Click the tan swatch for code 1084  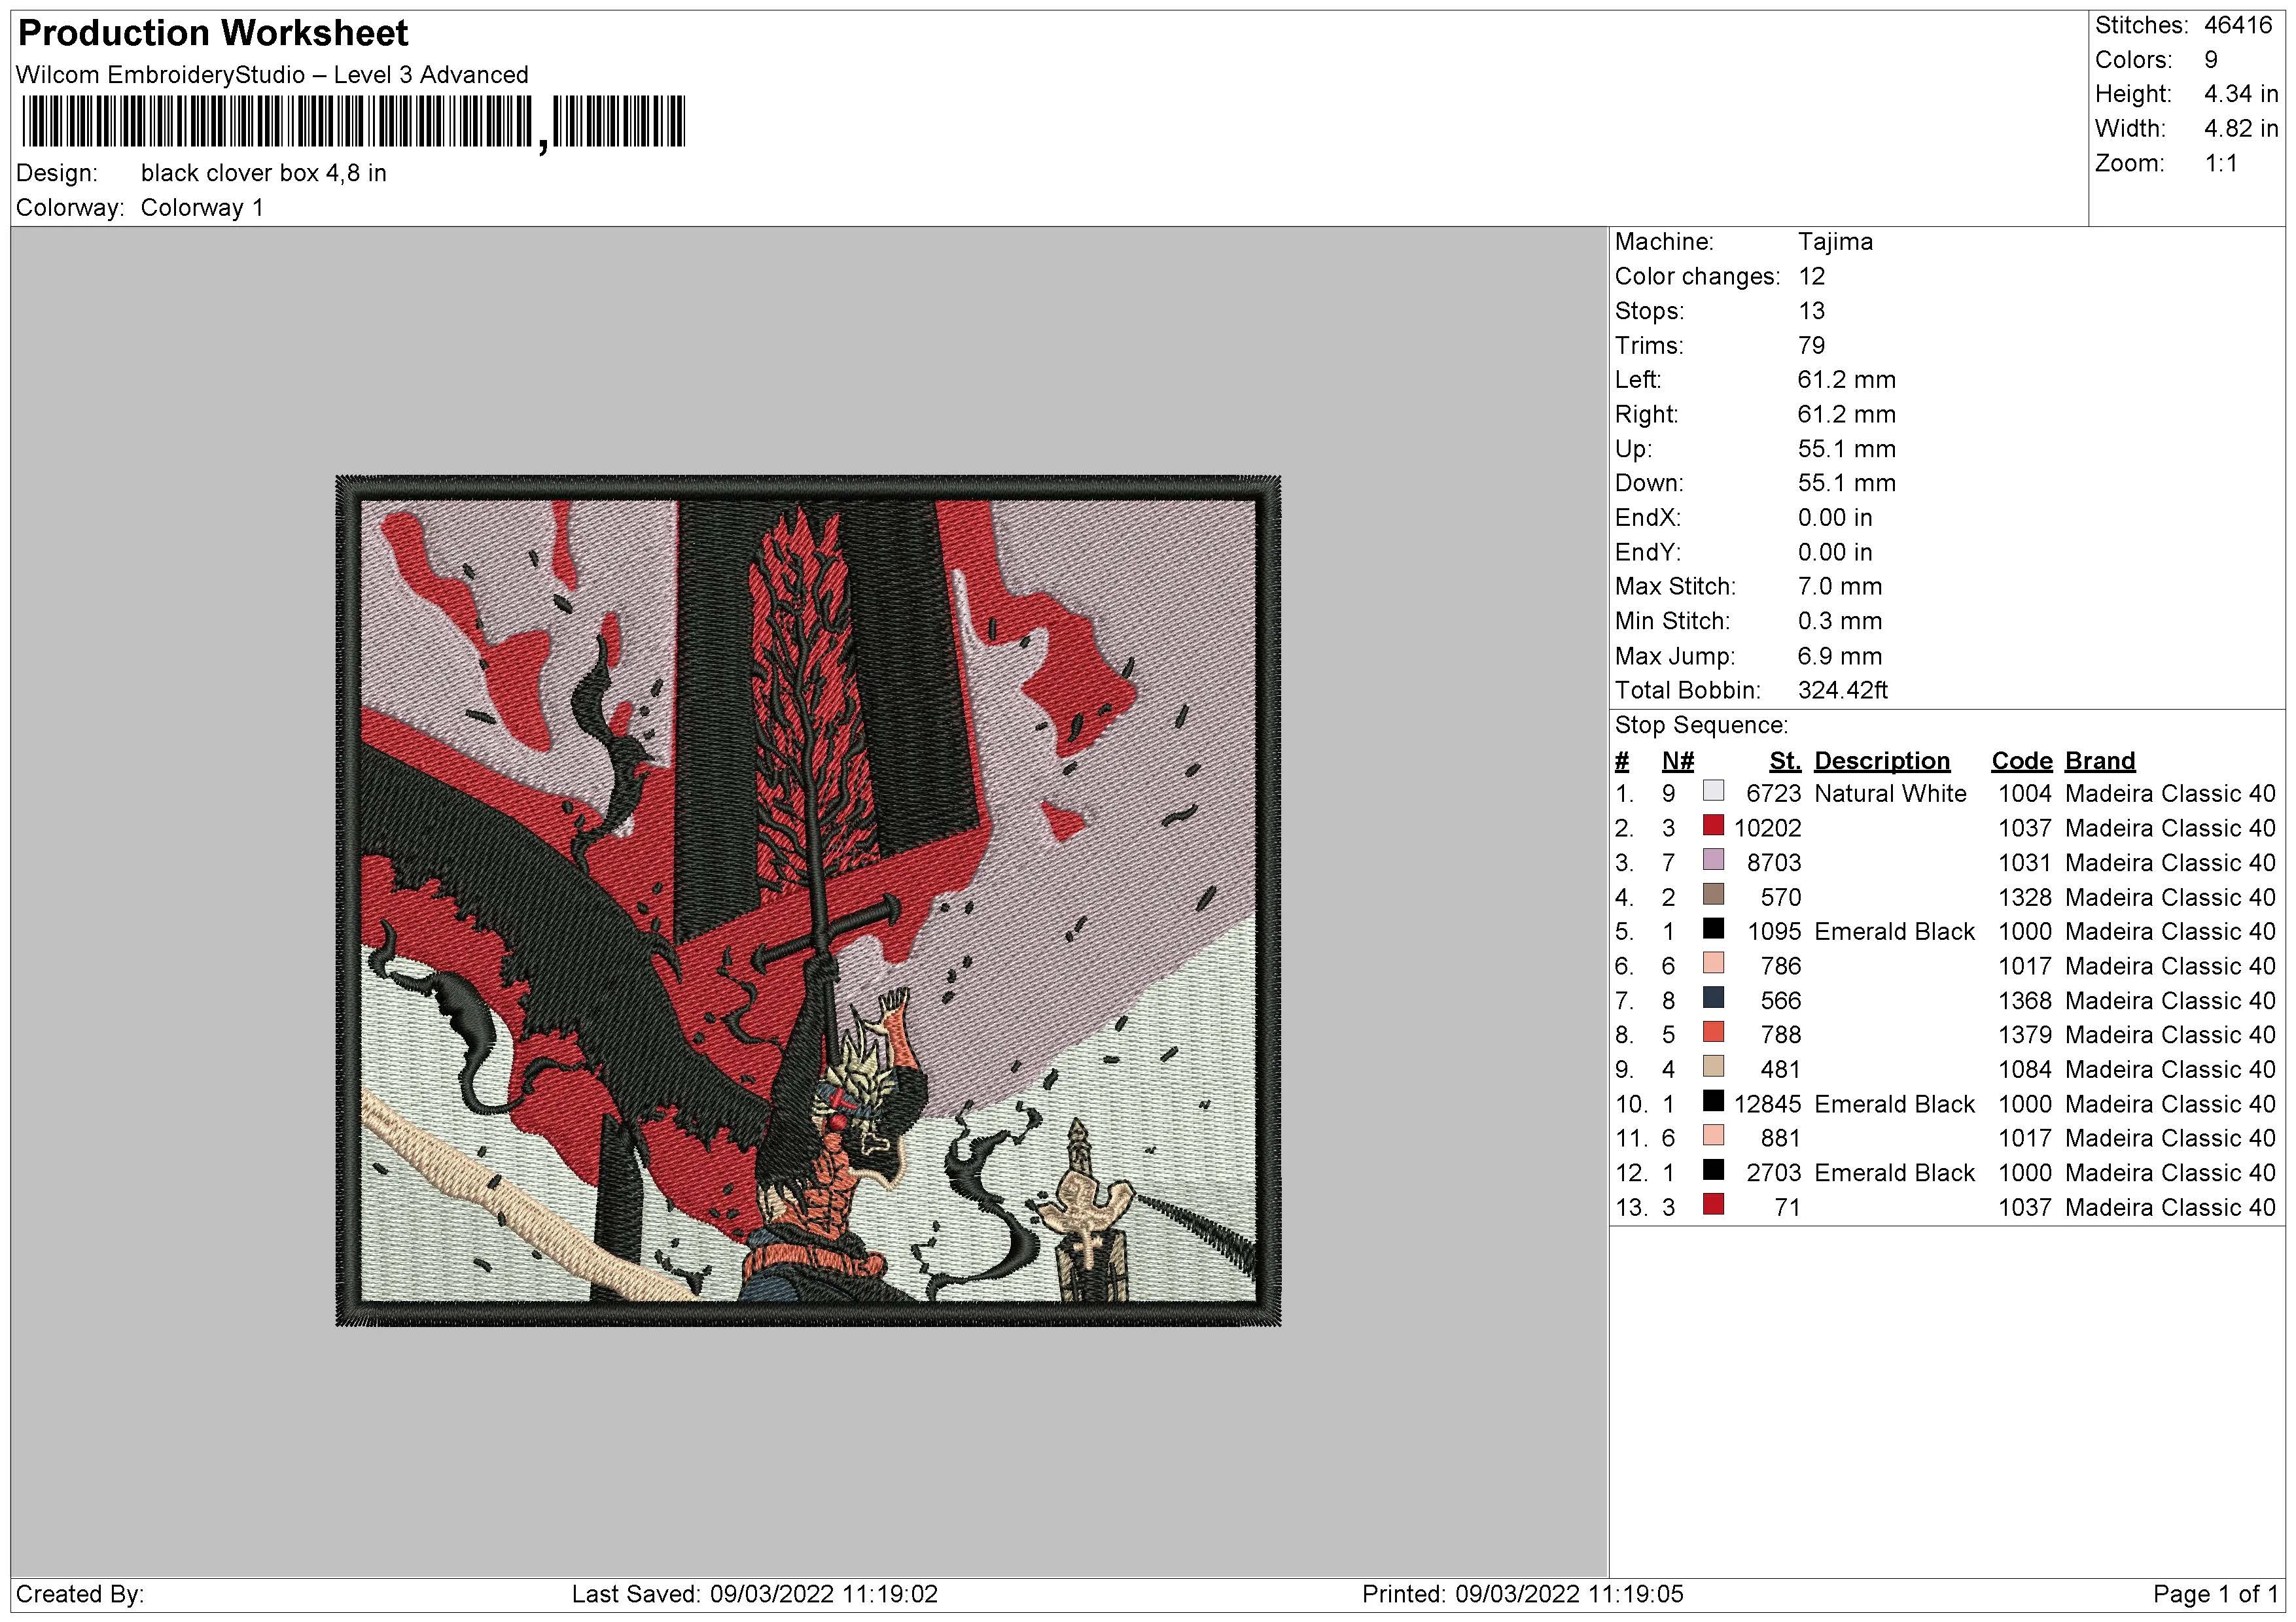[1713, 1066]
